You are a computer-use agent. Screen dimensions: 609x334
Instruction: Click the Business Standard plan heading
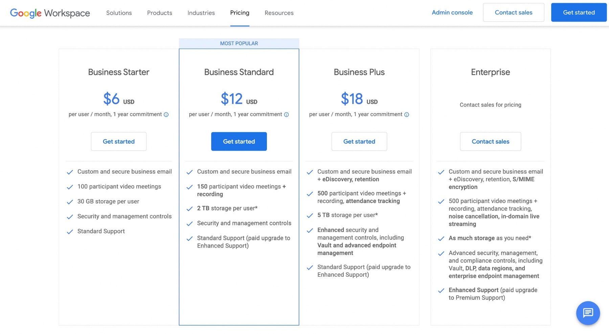pos(239,72)
